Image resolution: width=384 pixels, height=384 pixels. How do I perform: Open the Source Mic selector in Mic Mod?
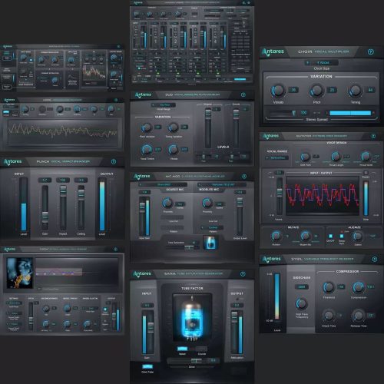point(163,184)
